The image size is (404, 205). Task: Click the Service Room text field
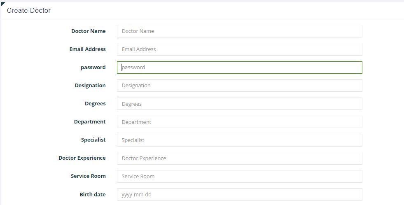tap(239, 176)
